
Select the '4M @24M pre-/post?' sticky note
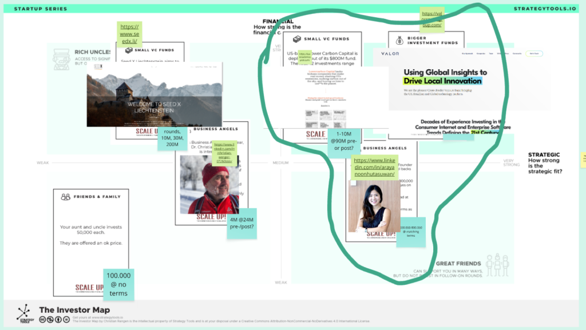242,222
